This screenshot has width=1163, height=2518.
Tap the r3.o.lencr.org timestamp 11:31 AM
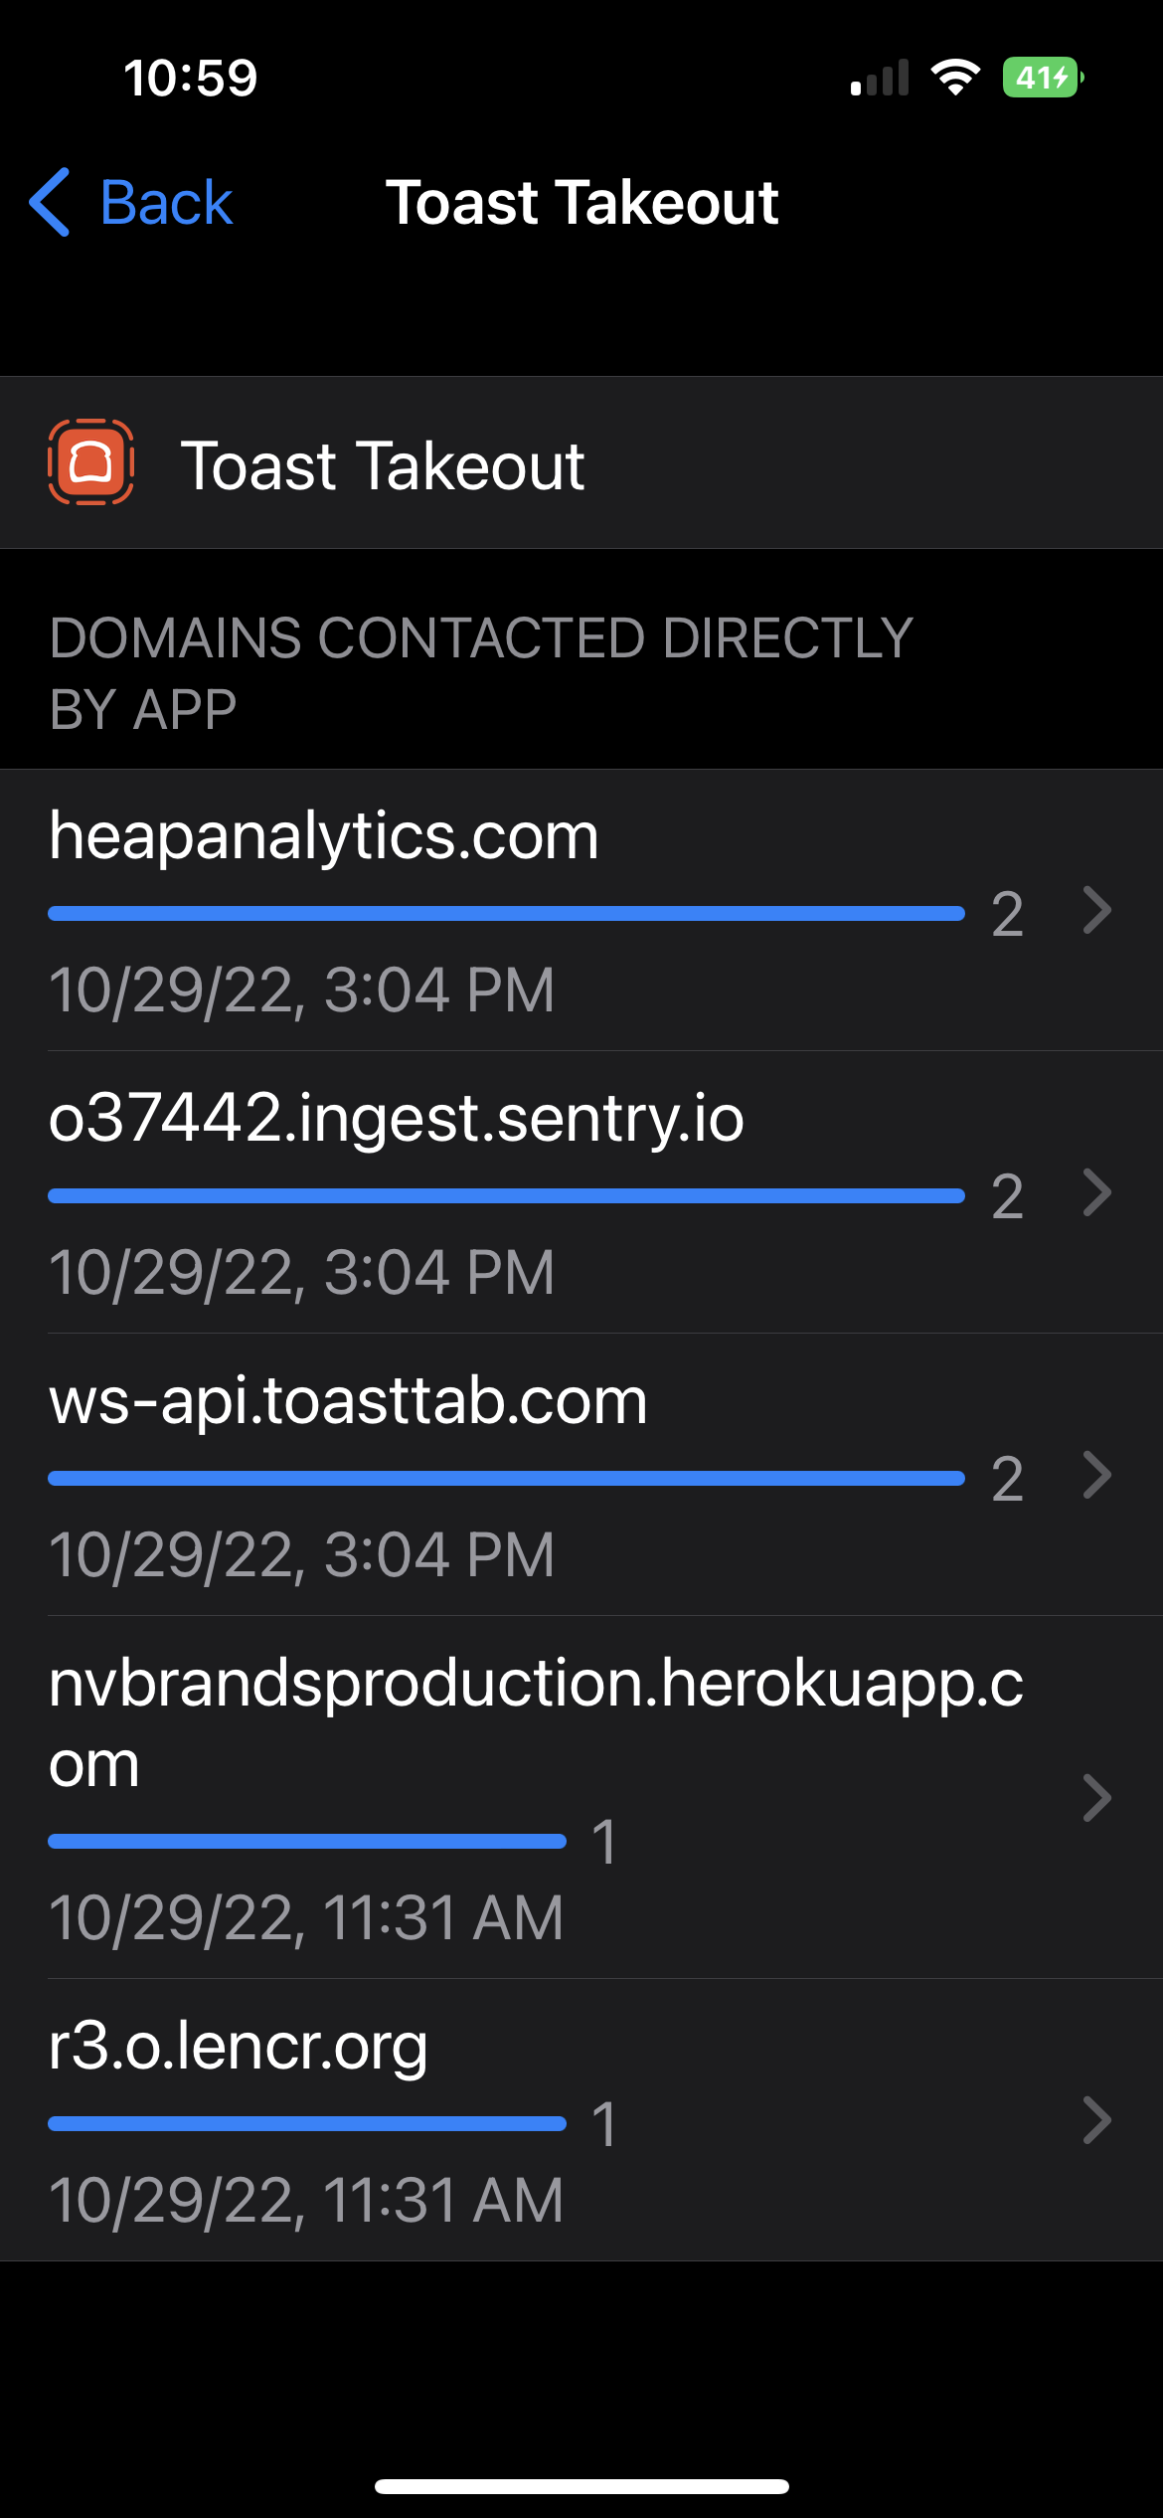point(306,2199)
